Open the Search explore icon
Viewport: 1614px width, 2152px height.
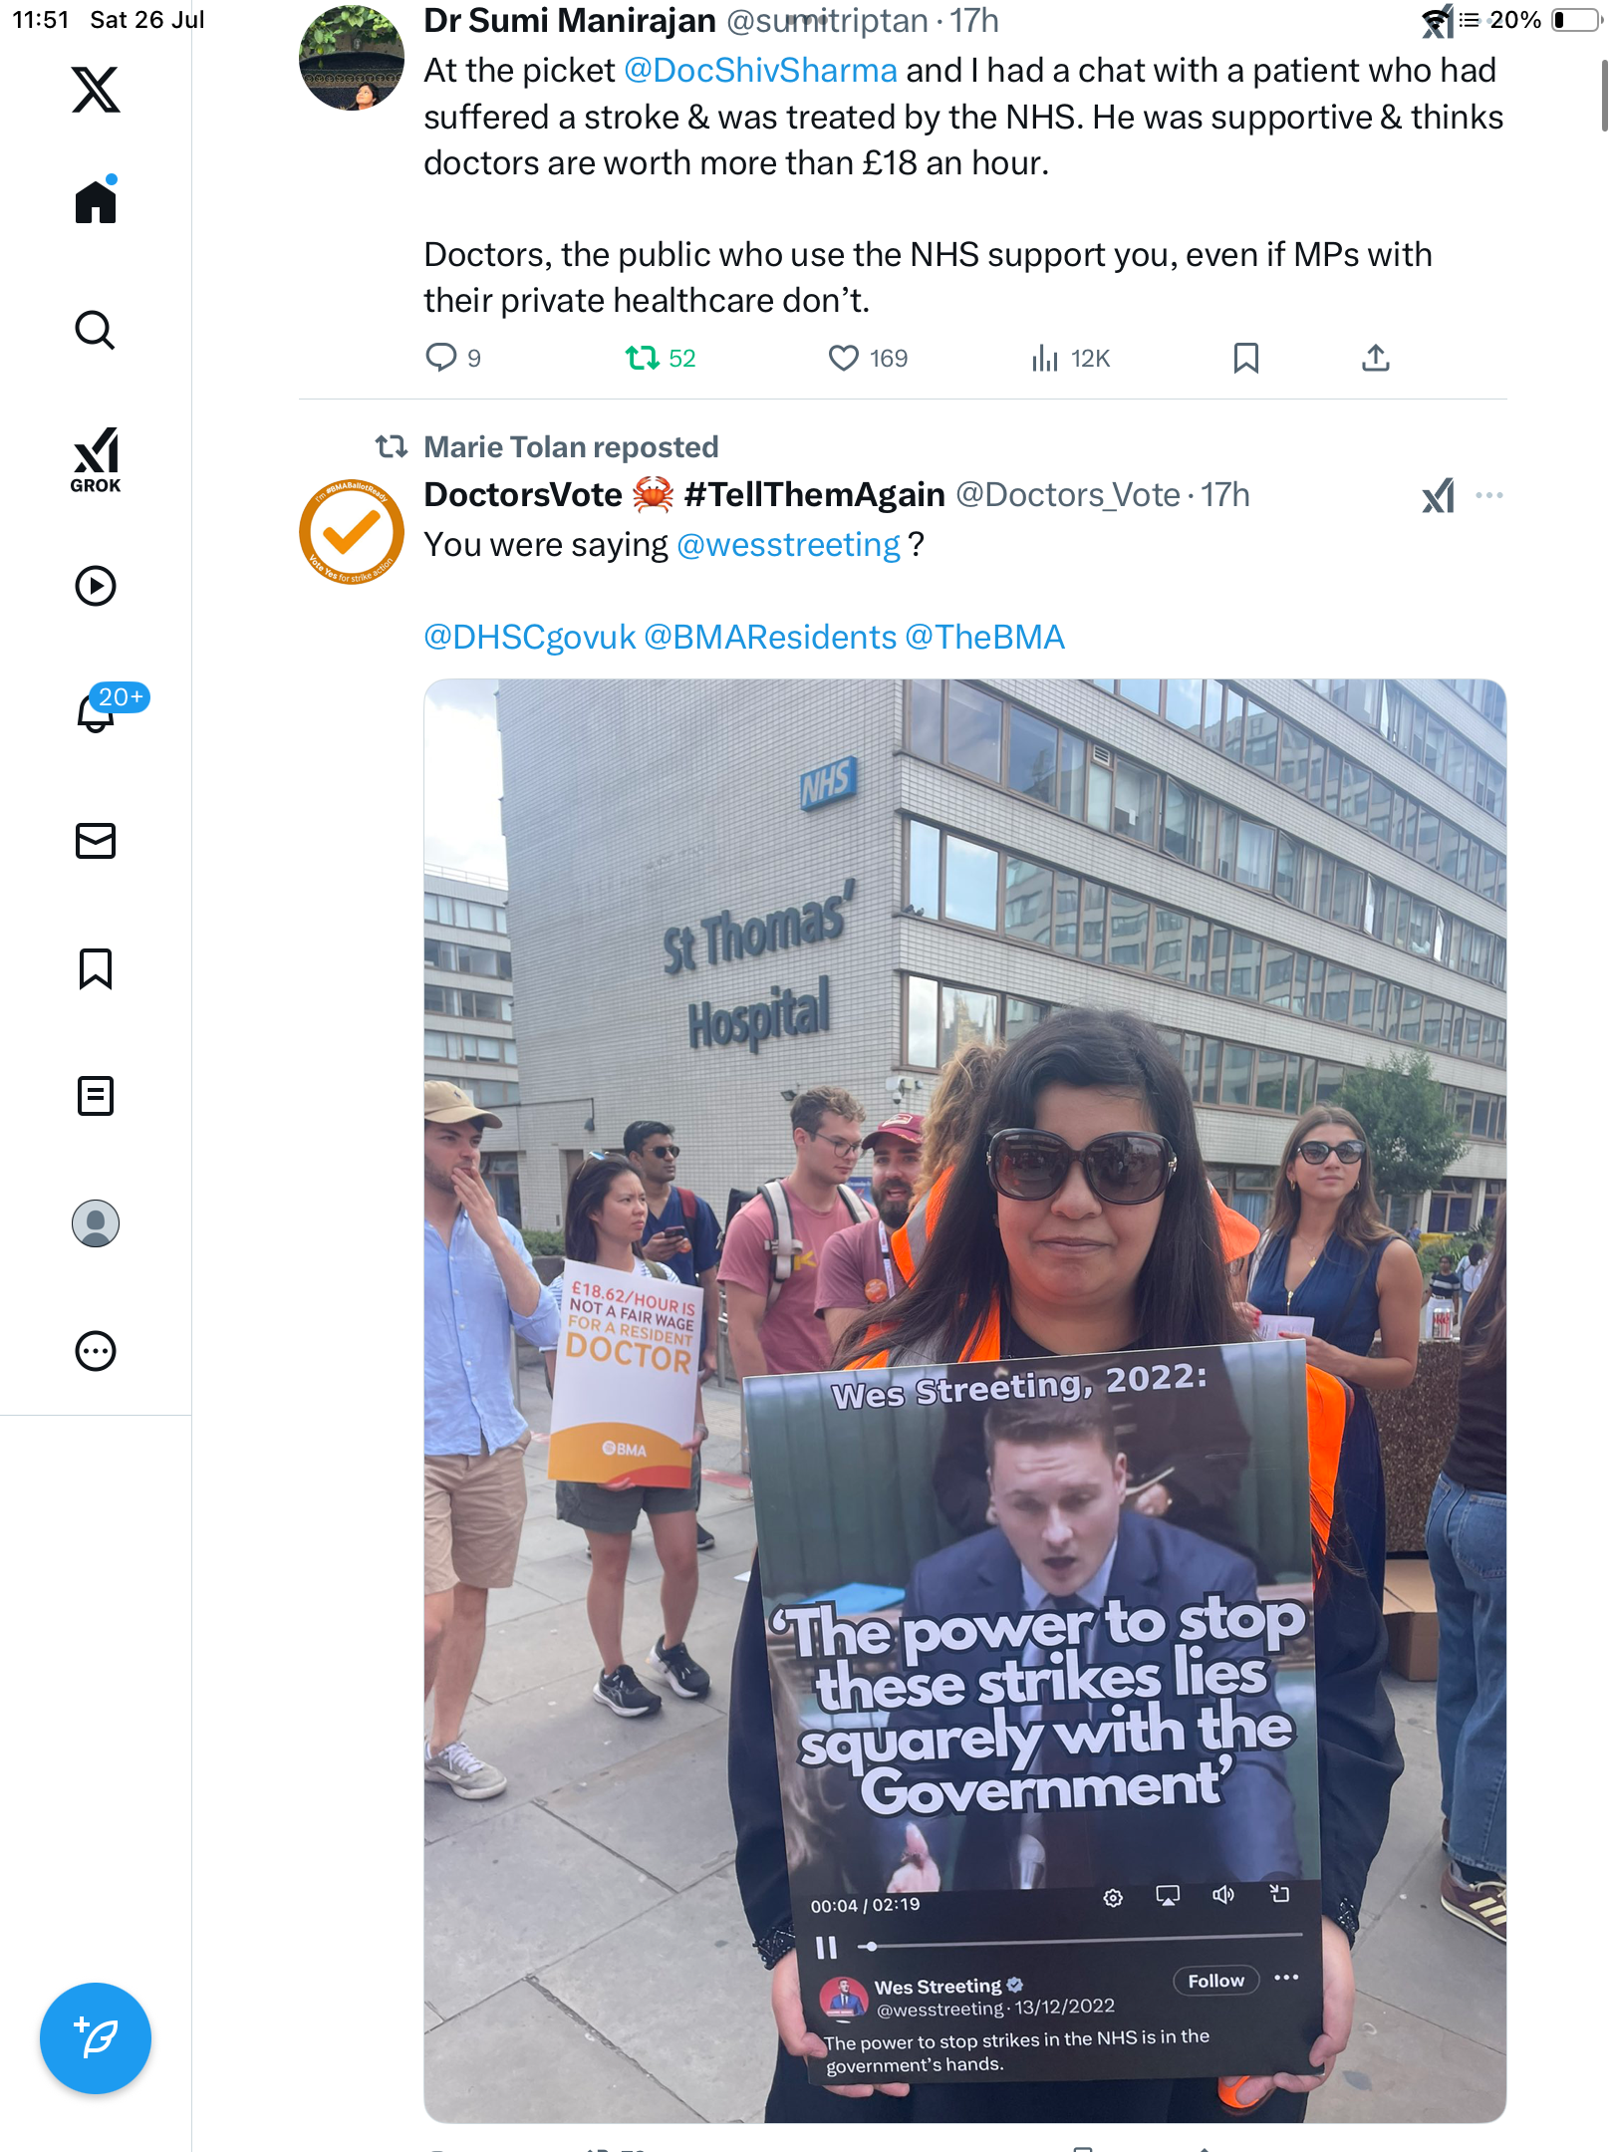[96, 330]
